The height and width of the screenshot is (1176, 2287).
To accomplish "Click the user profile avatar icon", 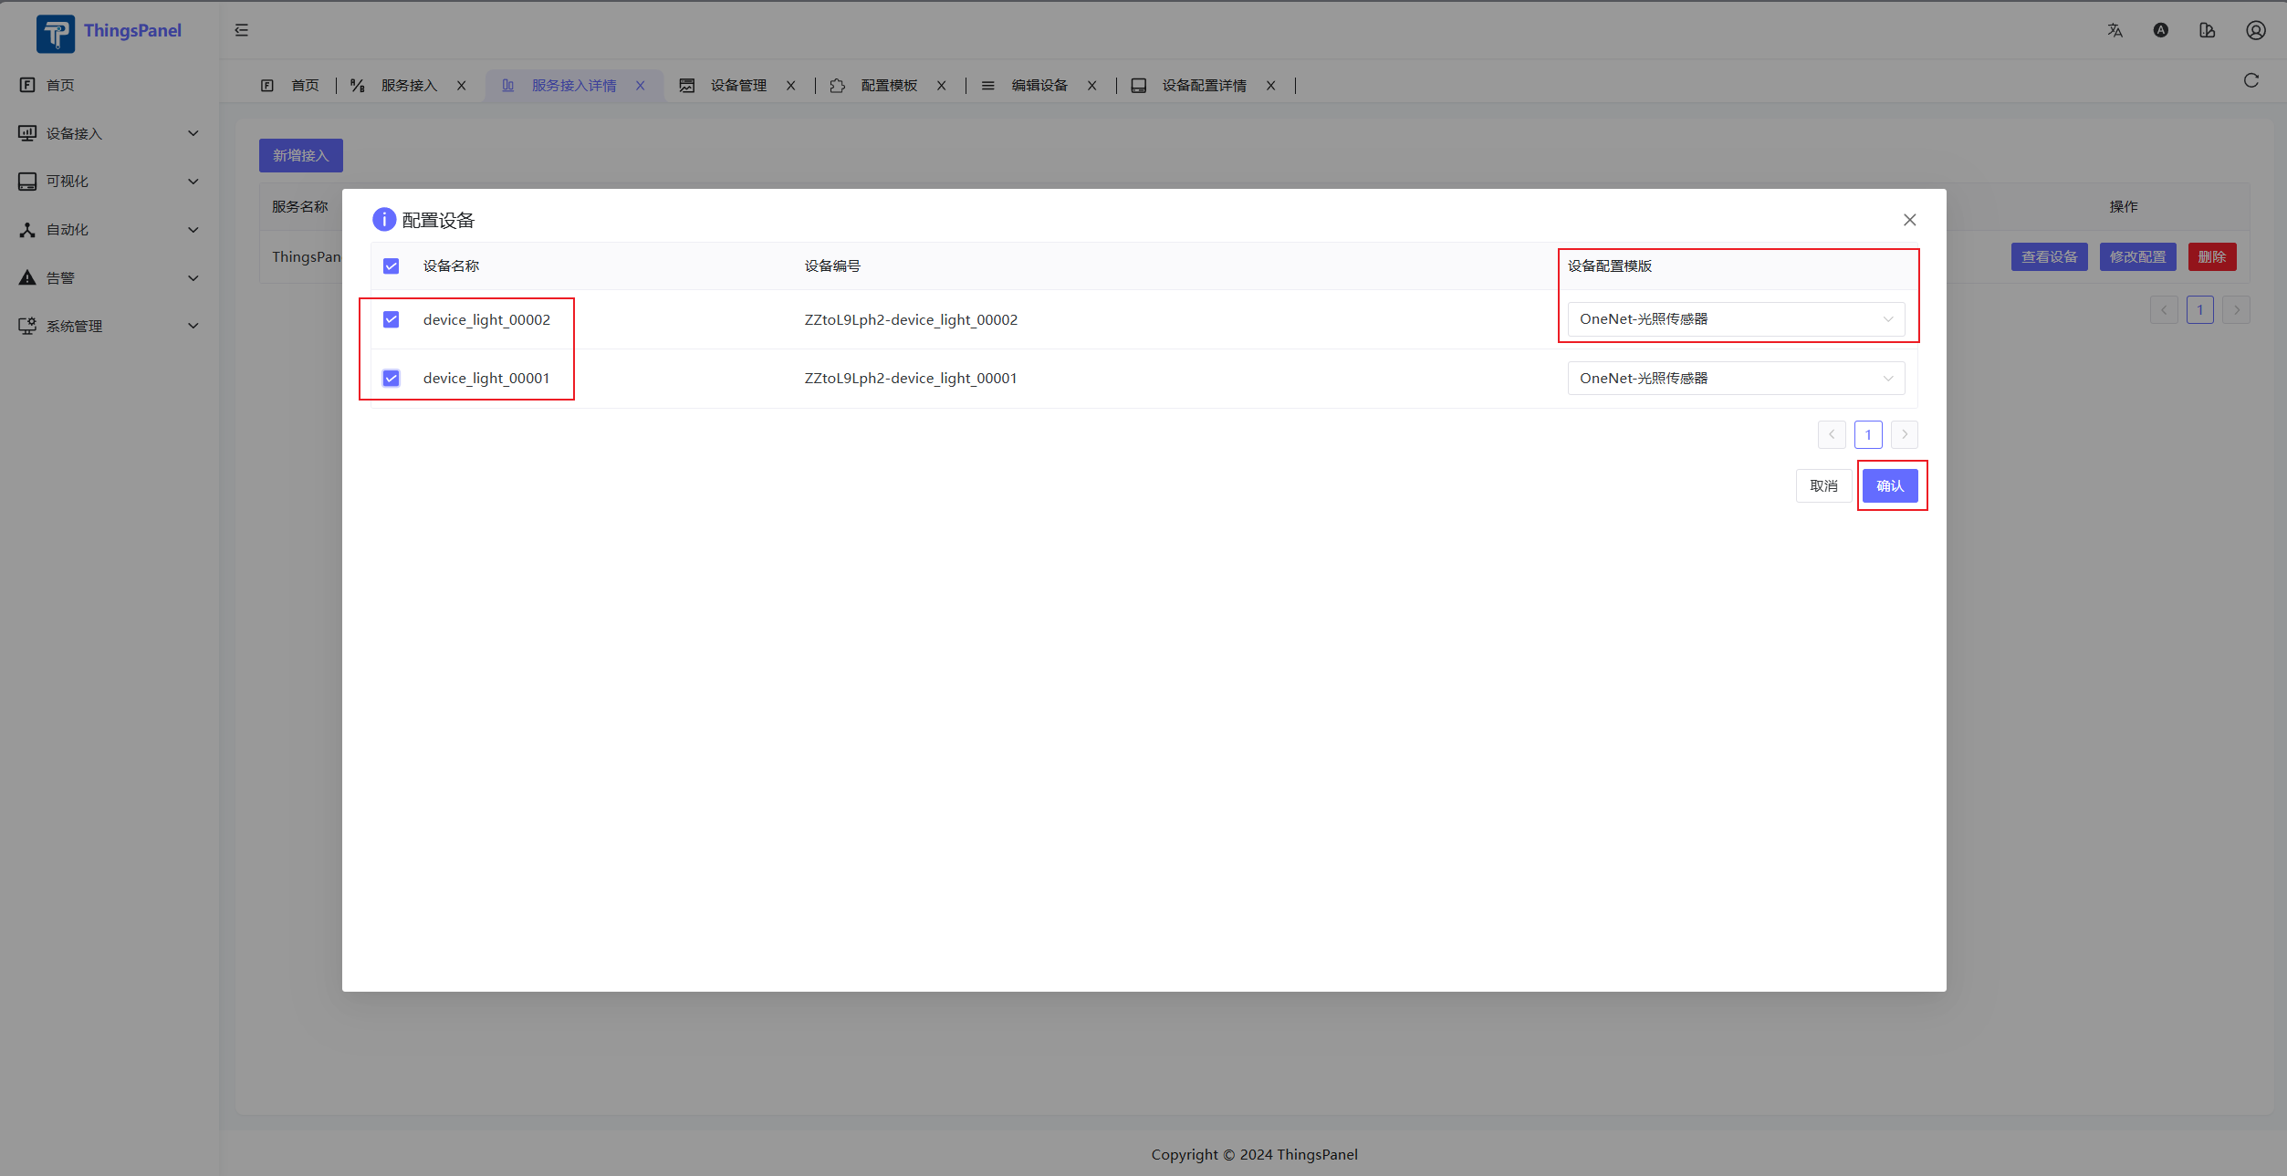I will point(2255,30).
